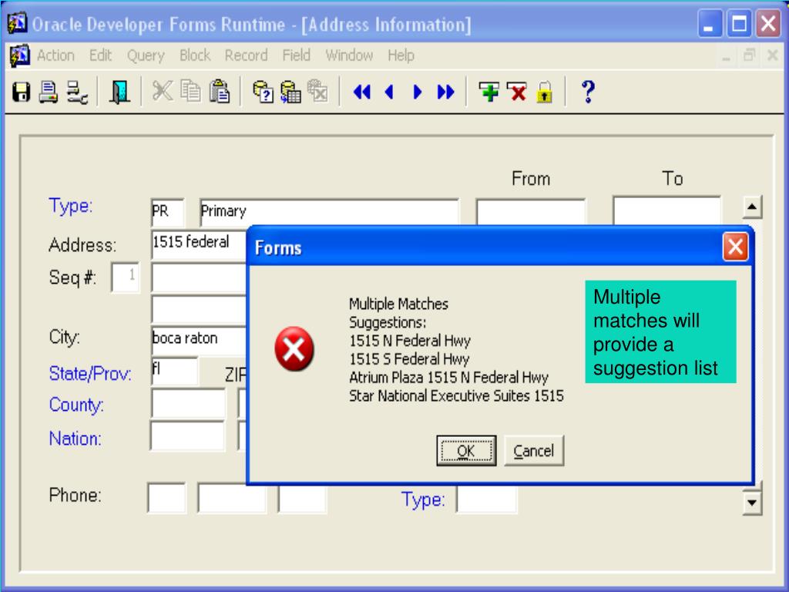Open the Field menu
The width and height of the screenshot is (789, 592).
click(x=297, y=55)
